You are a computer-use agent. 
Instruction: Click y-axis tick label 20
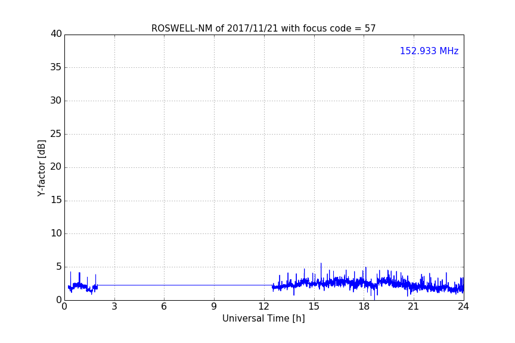[56, 167]
